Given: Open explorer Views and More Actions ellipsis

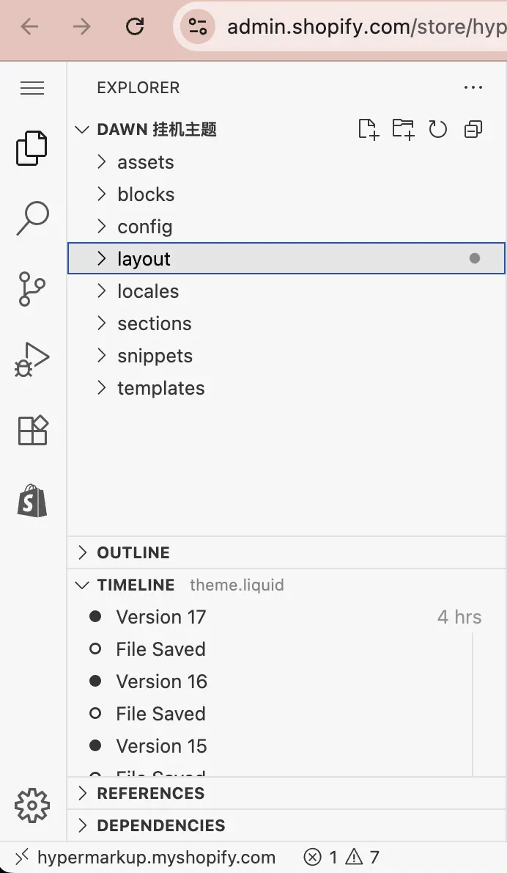Looking at the screenshot, I should 473,87.
